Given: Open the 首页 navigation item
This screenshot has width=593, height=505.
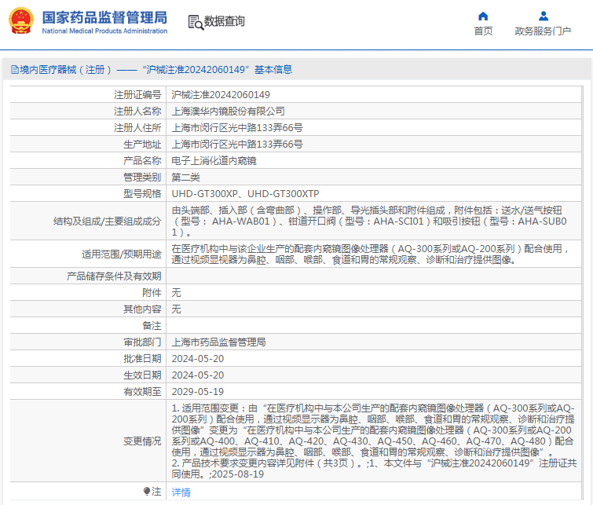Looking at the screenshot, I should 483,31.
